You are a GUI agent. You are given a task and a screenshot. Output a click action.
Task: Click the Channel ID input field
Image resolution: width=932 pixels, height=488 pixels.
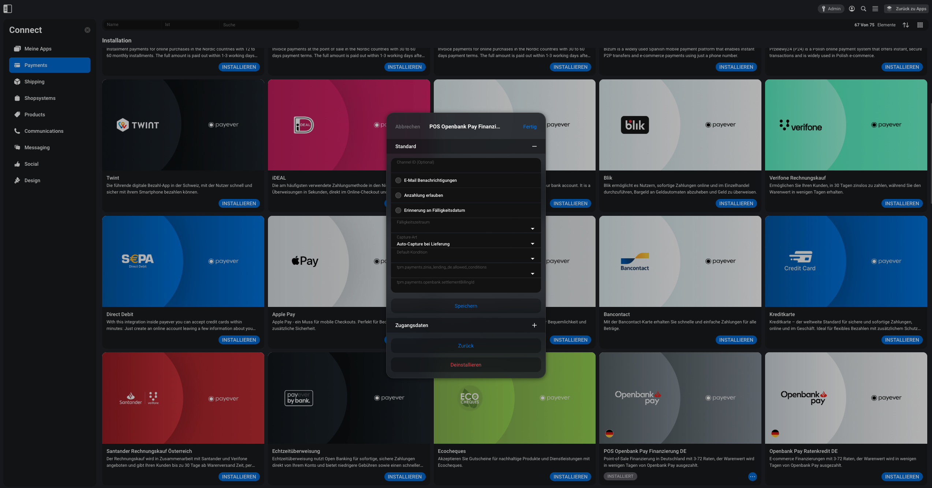coord(466,165)
